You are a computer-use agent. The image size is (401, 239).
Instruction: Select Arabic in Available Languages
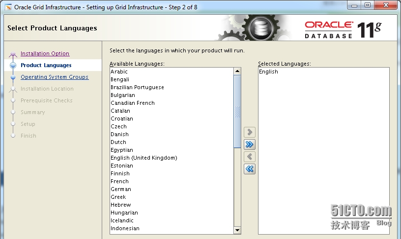click(172, 72)
